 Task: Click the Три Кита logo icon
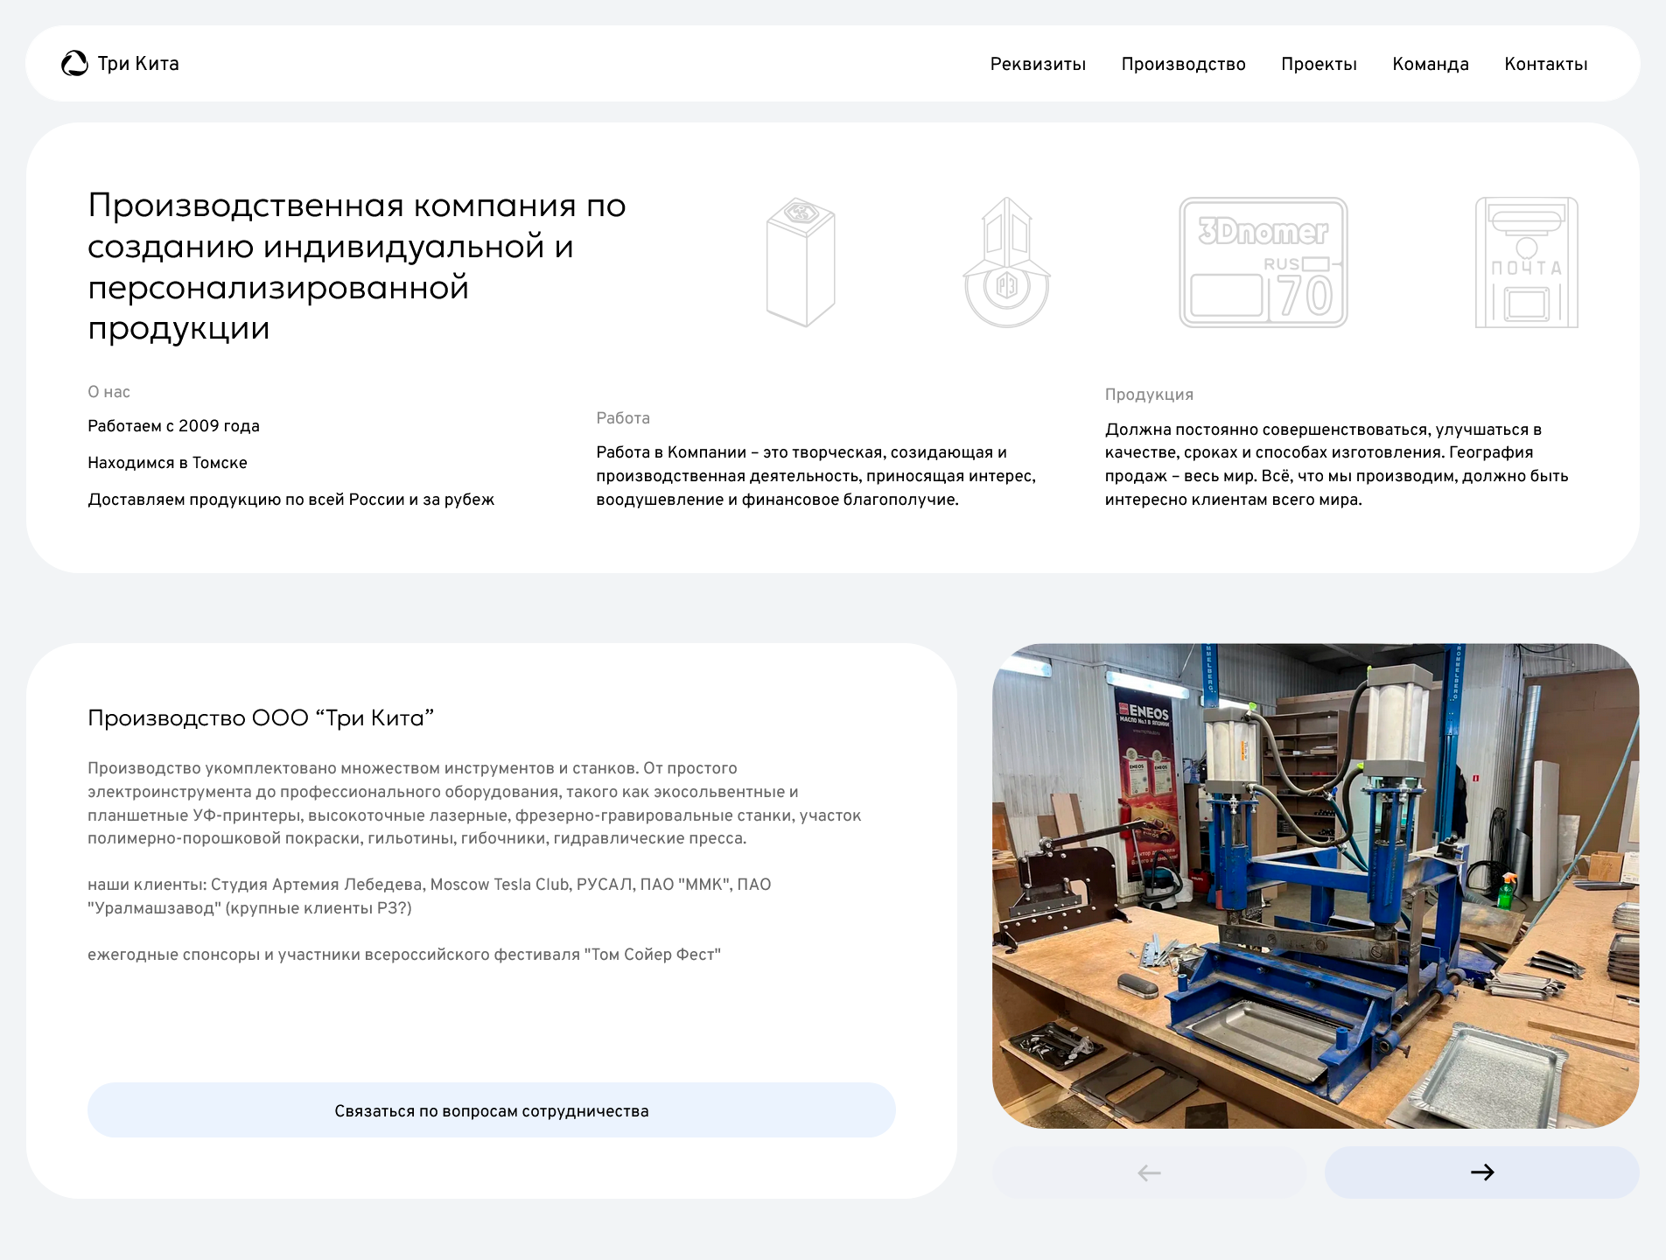click(x=74, y=63)
